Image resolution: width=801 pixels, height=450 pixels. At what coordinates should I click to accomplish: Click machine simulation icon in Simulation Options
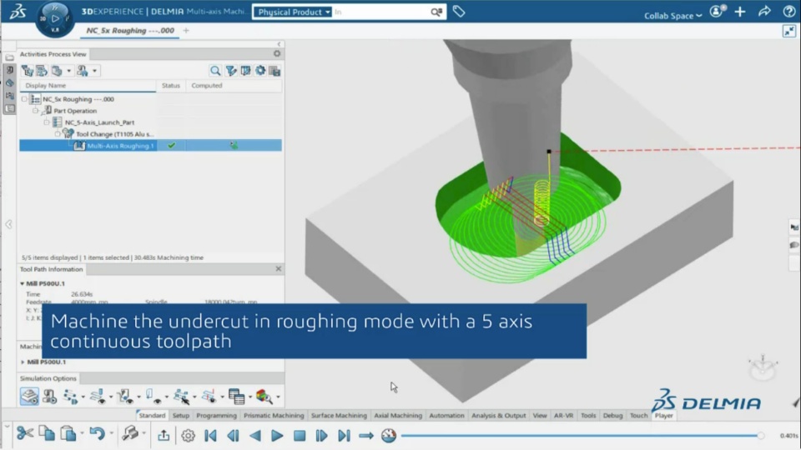pos(49,397)
